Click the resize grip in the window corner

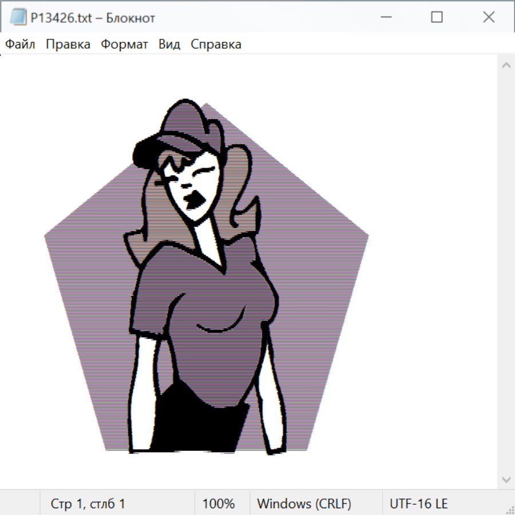click(509, 509)
